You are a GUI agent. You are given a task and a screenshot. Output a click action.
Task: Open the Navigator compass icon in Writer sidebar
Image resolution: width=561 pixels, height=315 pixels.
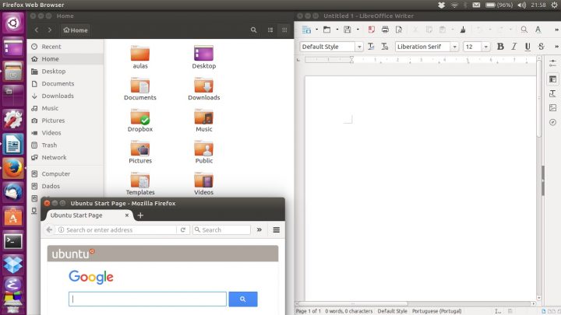pos(552,122)
